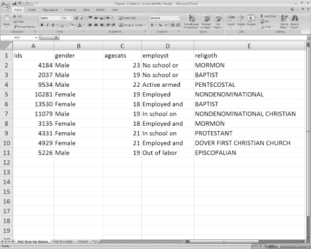Expand the formula bar

coord(309,37)
